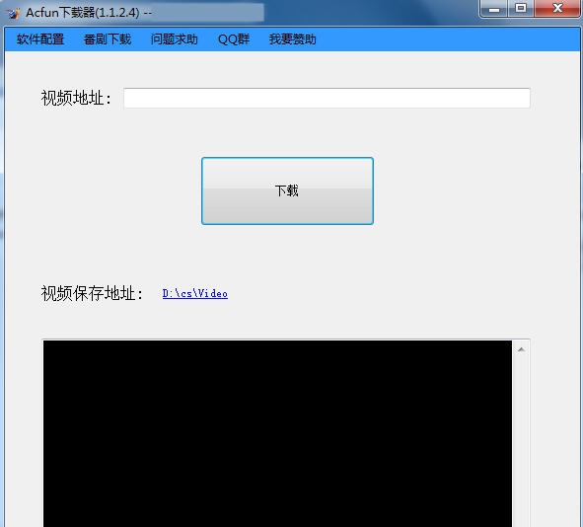The image size is (583, 527).
Task: Open the 我要赞助 menu
Action: tap(292, 39)
